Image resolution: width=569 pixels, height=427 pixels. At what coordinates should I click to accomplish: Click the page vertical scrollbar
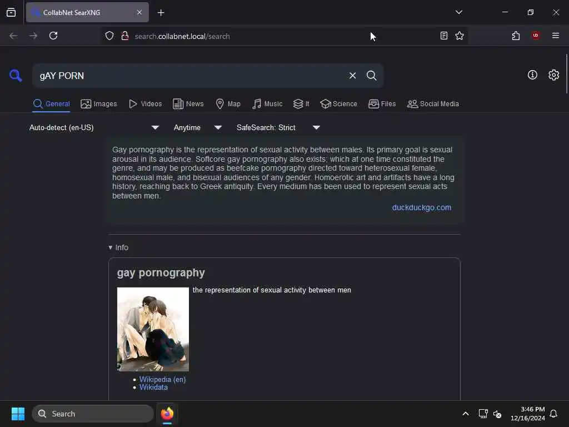pyautogui.click(x=566, y=74)
